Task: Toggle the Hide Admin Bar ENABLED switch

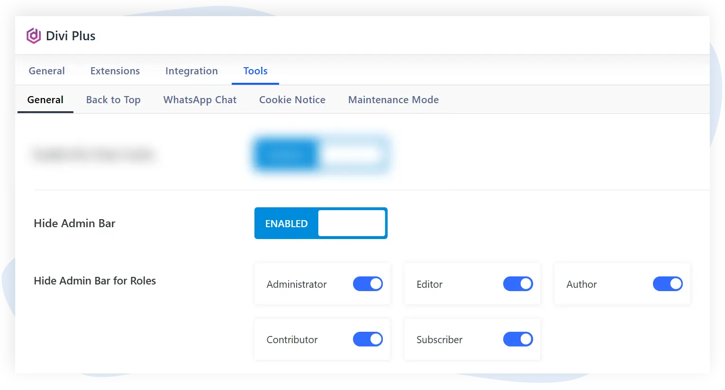Action: pyautogui.click(x=321, y=223)
